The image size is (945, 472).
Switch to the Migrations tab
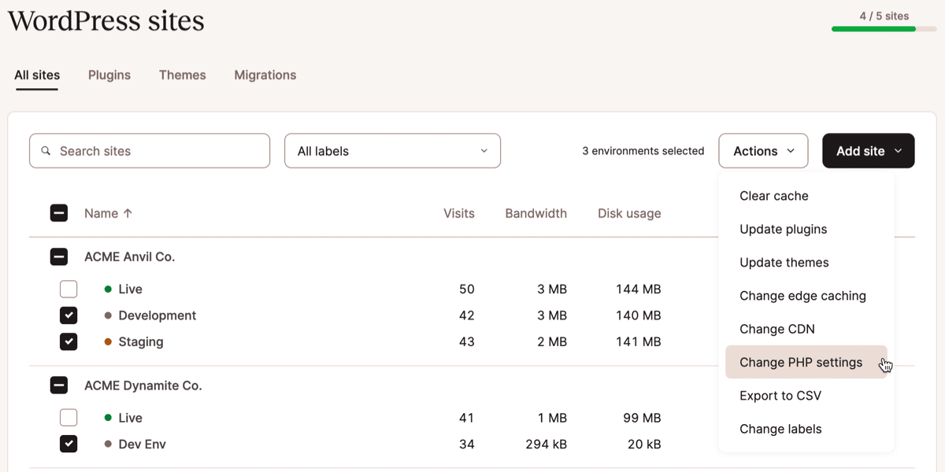coord(265,75)
